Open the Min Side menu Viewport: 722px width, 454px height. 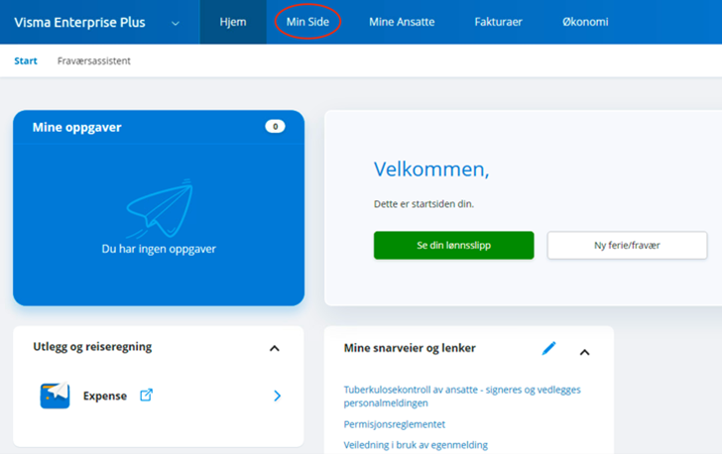[x=307, y=22]
